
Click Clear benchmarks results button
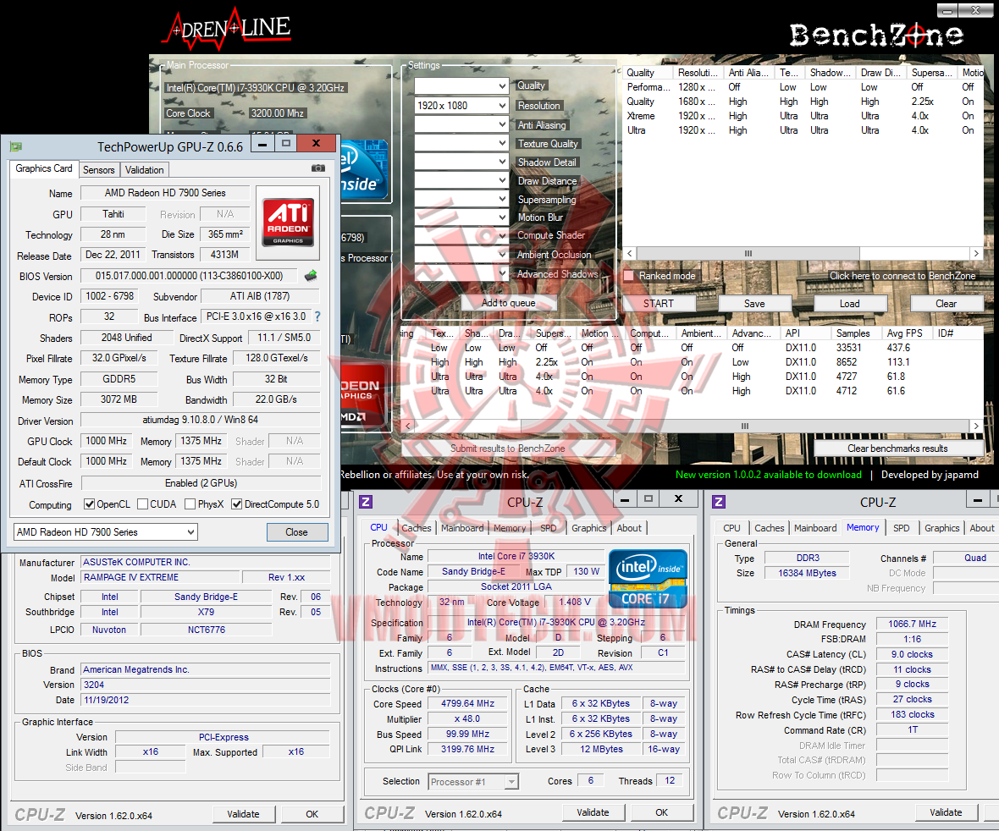pos(897,449)
